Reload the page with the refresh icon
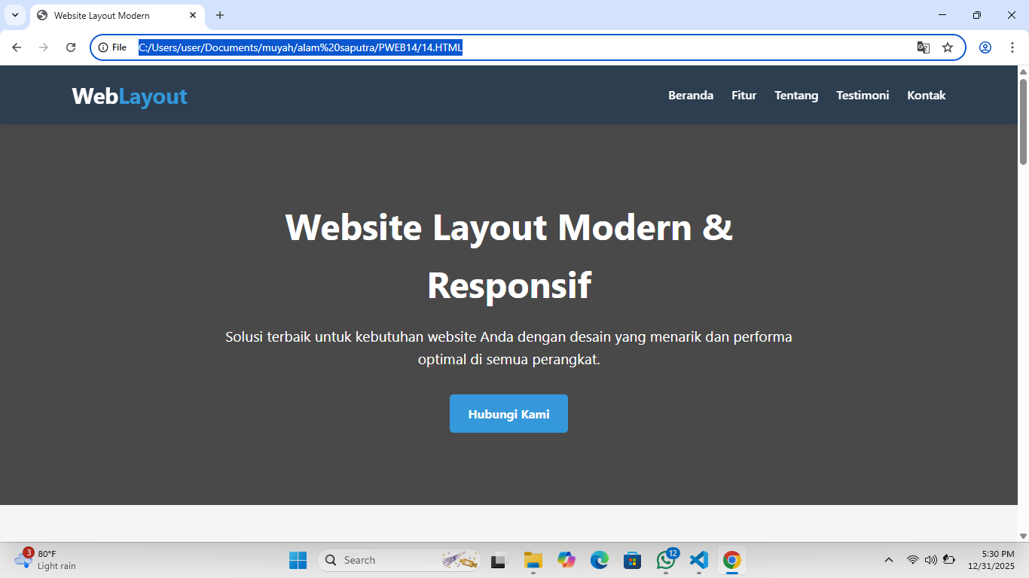Image resolution: width=1029 pixels, height=578 pixels. 71,47
